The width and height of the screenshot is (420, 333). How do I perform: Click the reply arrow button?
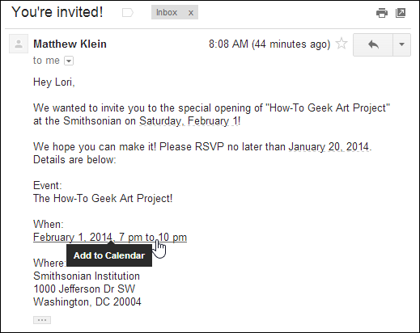coord(373,44)
